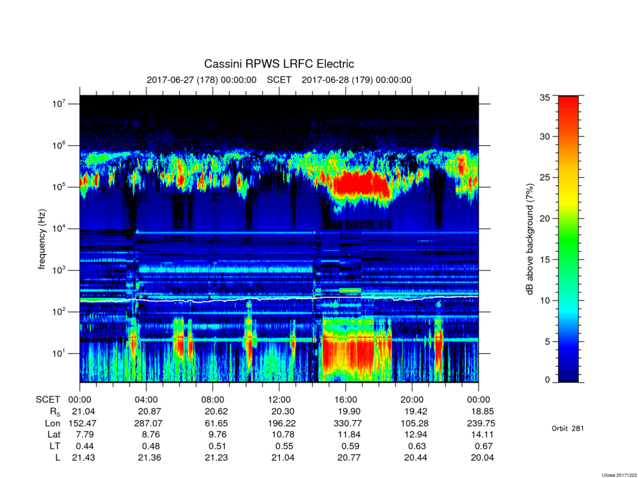Click the Orbit 281 annotation
Image resolution: width=638 pixels, height=478 pixels.
568,428
